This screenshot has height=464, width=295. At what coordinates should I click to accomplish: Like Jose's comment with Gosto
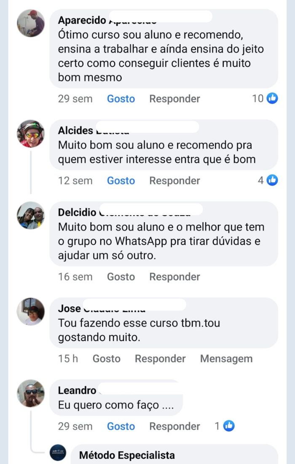tap(107, 359)
